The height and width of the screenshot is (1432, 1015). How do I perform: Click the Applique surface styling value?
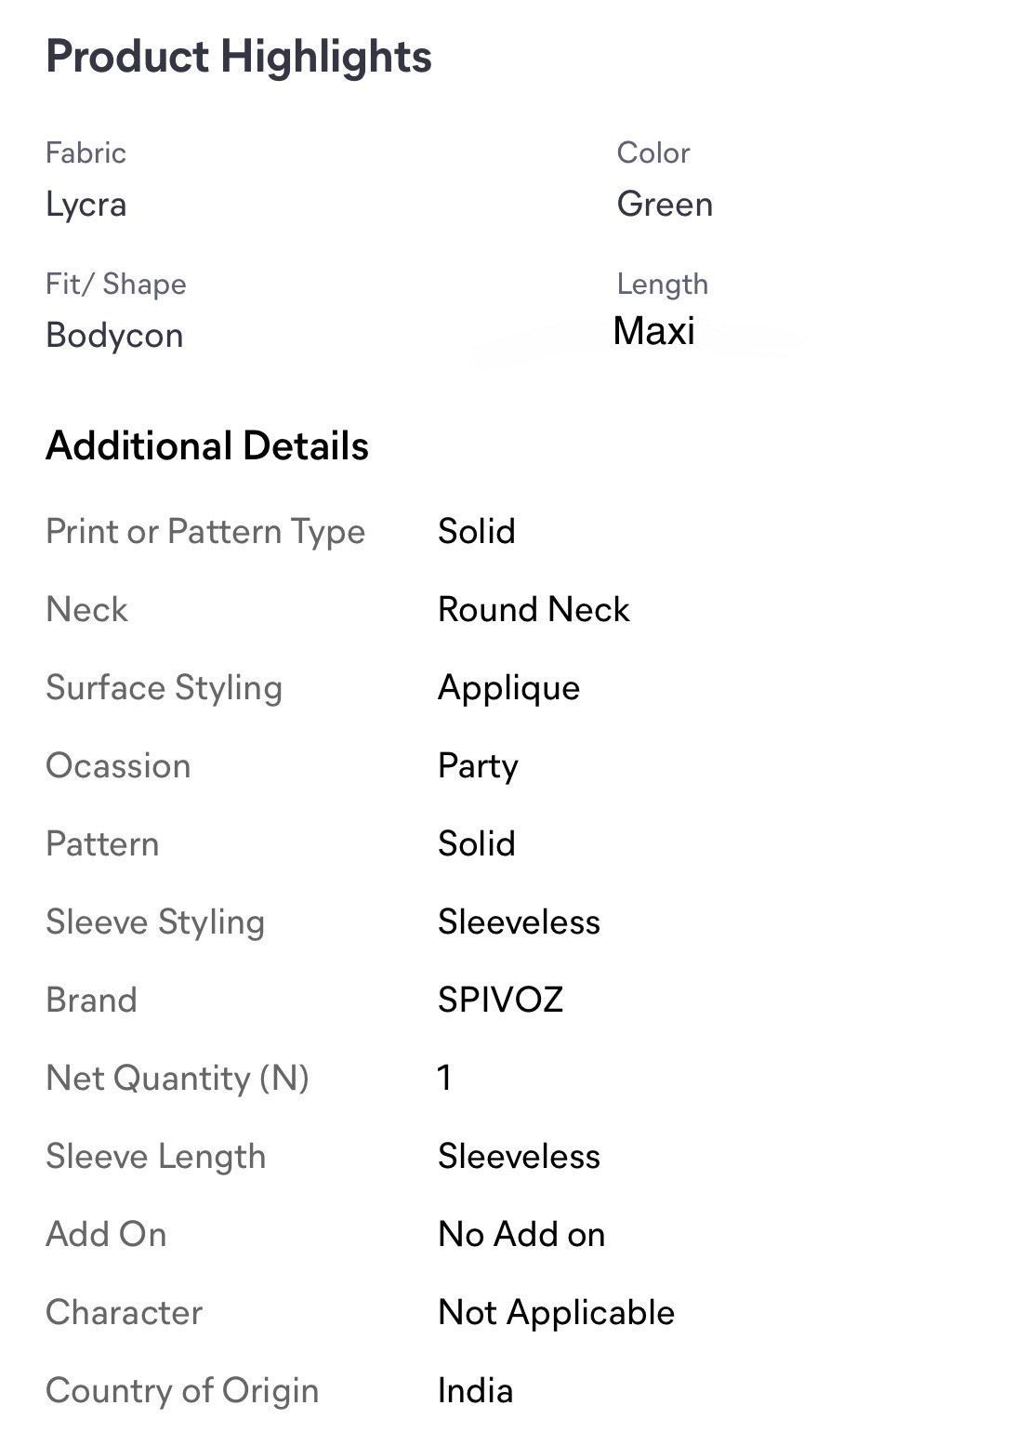point(508,688)
